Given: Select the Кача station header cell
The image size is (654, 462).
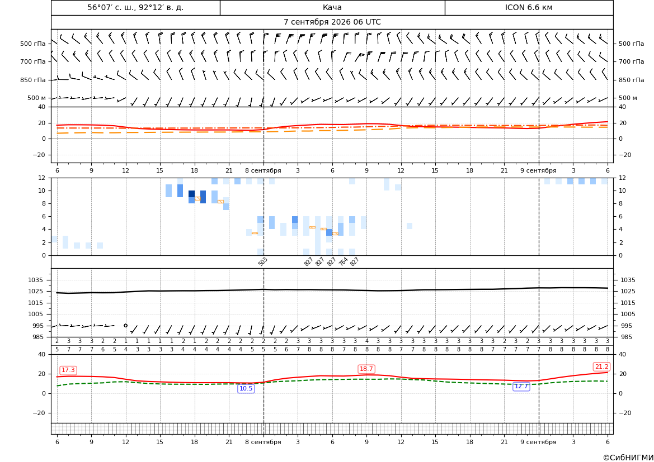Looking at the screenshot, I should [332, 7].
